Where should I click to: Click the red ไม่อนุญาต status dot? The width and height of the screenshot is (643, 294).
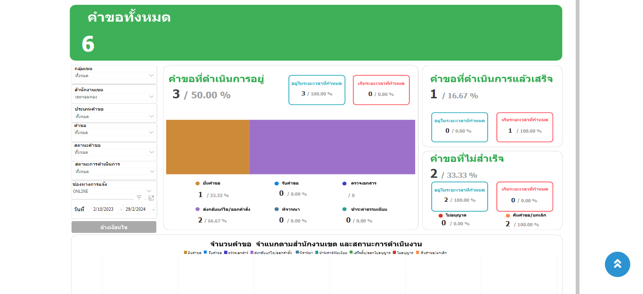(x=441, y=215)
